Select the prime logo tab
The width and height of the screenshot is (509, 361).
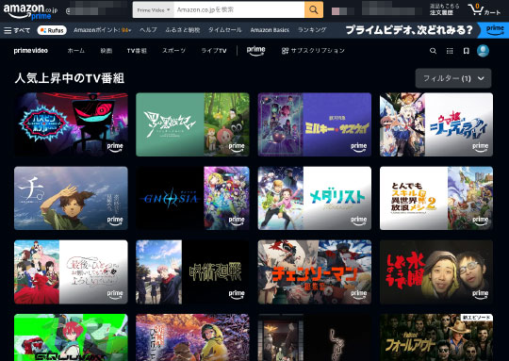tap(255, 51)
